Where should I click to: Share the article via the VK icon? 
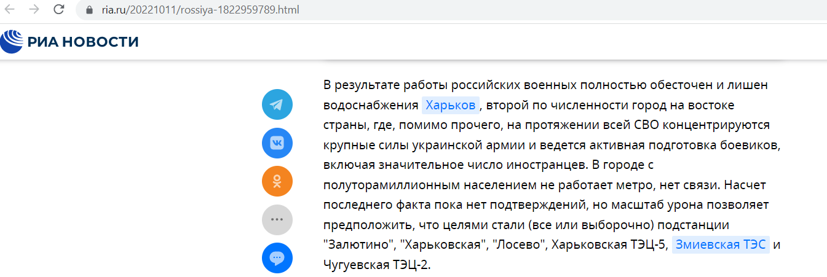(x=277, y=143)
